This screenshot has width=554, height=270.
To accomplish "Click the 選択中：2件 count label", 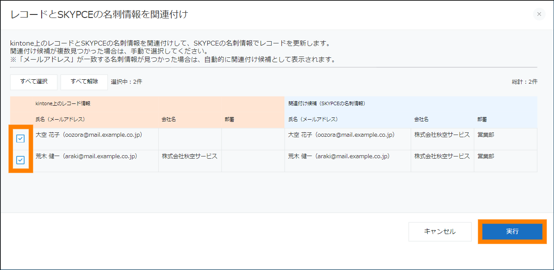I will 127,82.
